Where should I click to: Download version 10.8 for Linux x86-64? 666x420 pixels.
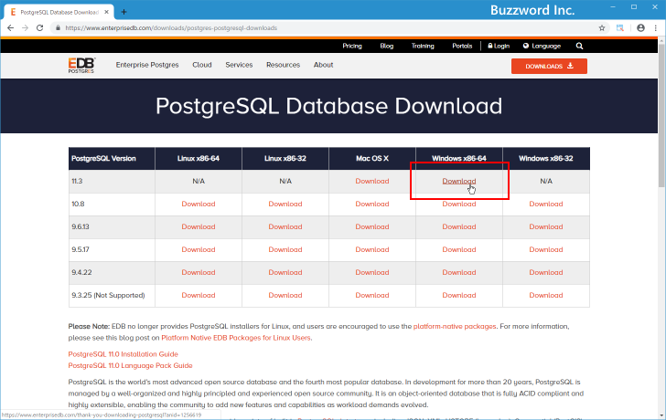pos(199,204)
